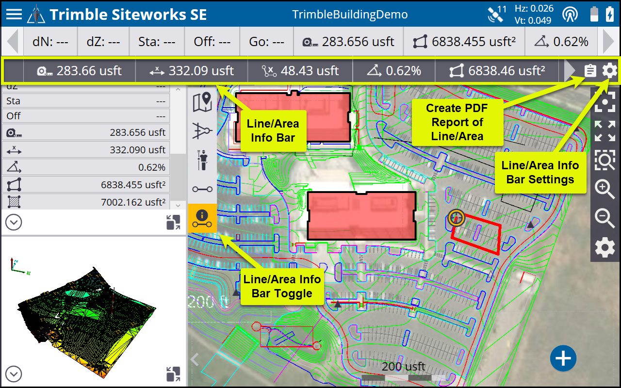The width and height of the screenshot is (621, 388).
Task: Click the zoom extents frame icon
Action: (605, 102)
